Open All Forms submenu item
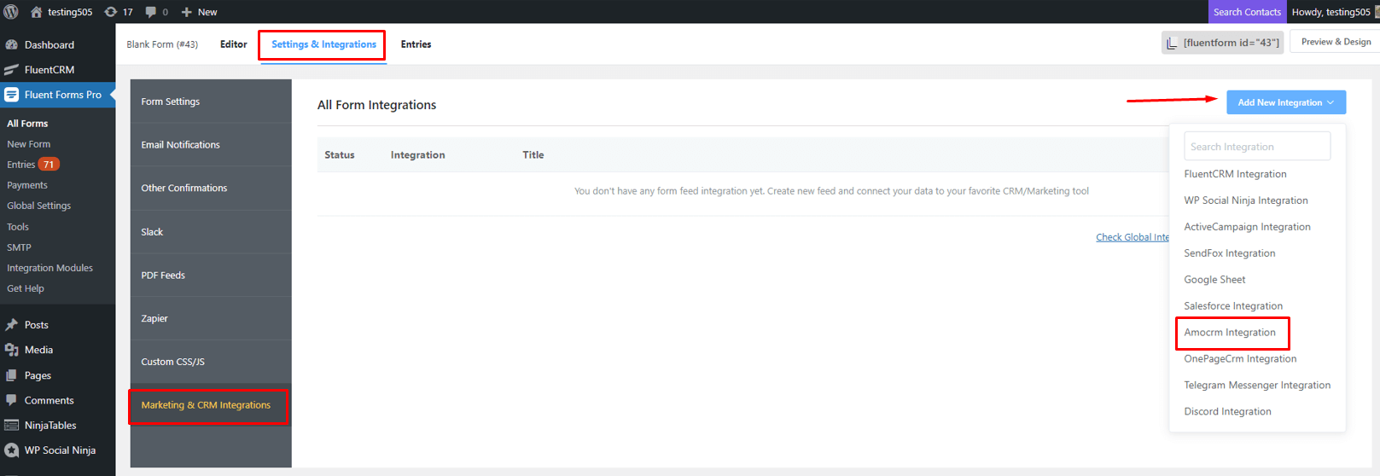1380x476 pixels. tap(27, 124)
